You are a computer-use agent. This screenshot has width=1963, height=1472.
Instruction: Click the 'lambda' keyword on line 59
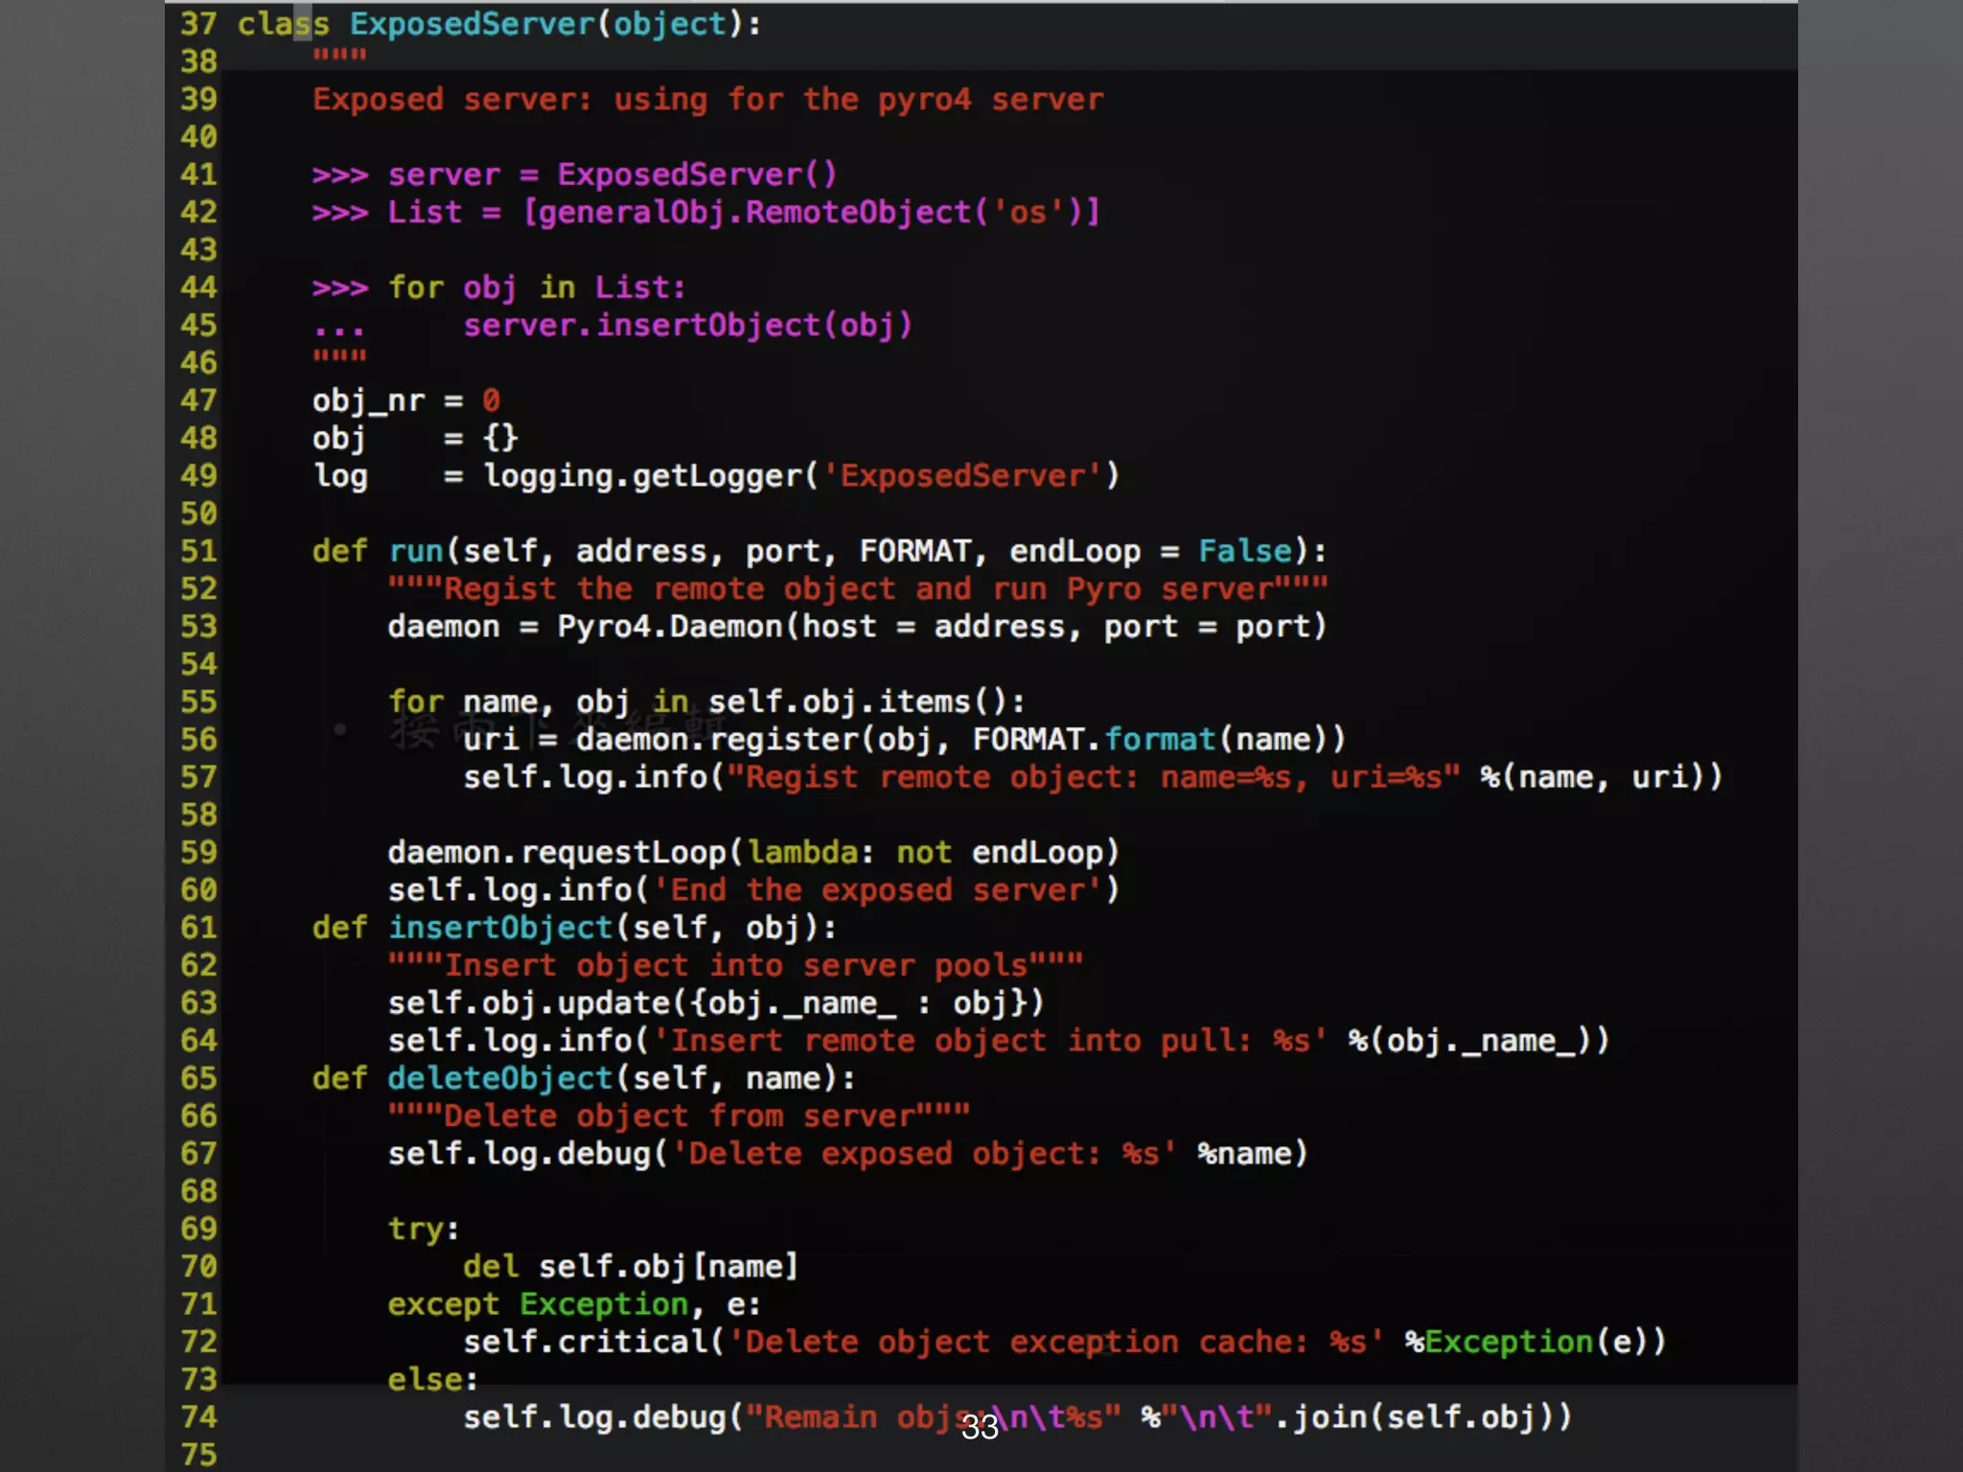point(802,852)
